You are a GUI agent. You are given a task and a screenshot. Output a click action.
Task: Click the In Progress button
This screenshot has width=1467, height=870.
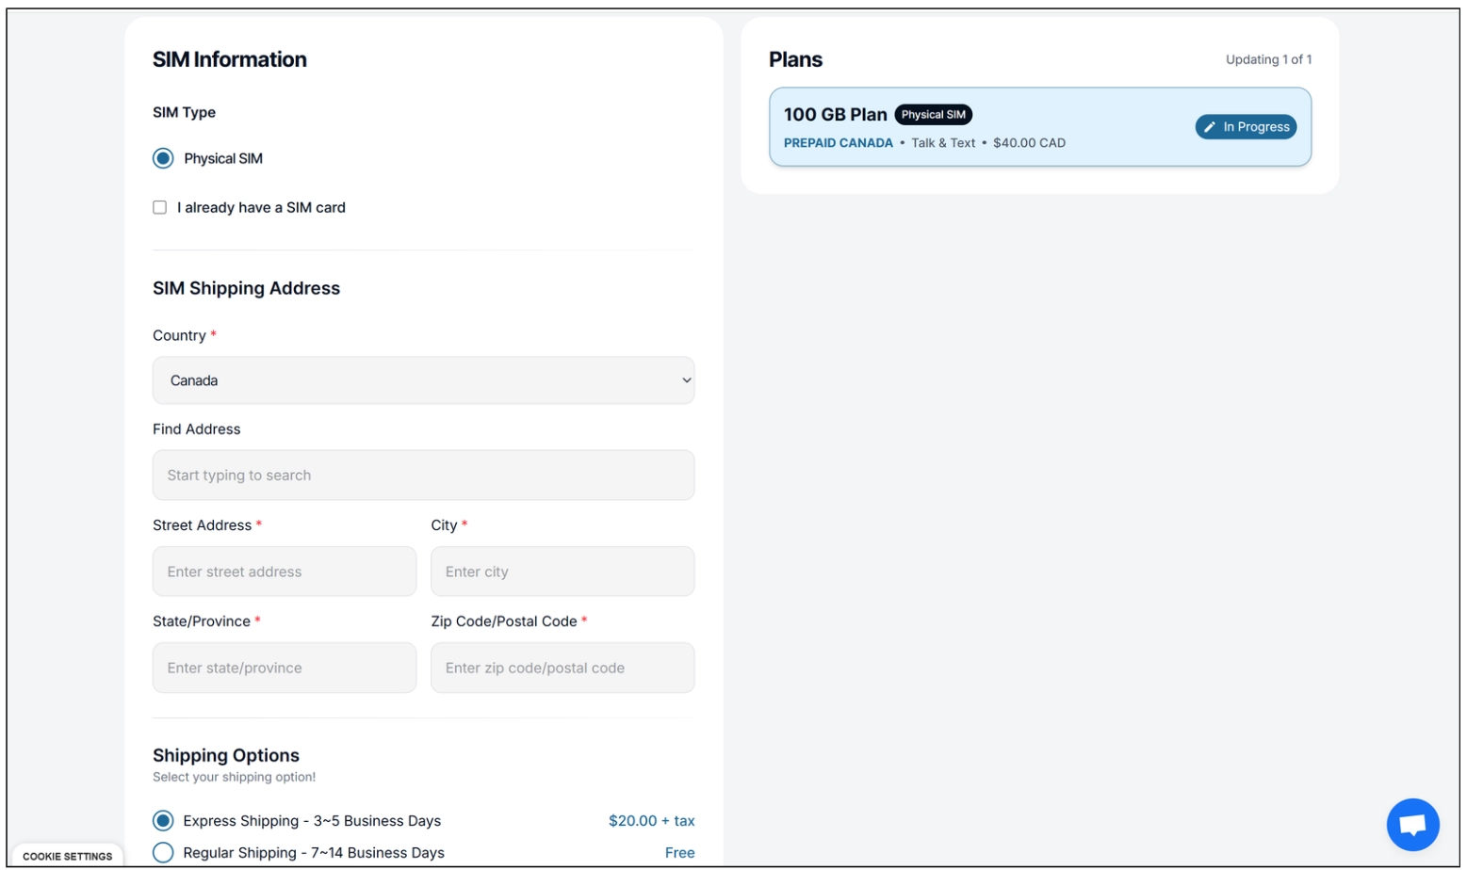[1246, 127]
